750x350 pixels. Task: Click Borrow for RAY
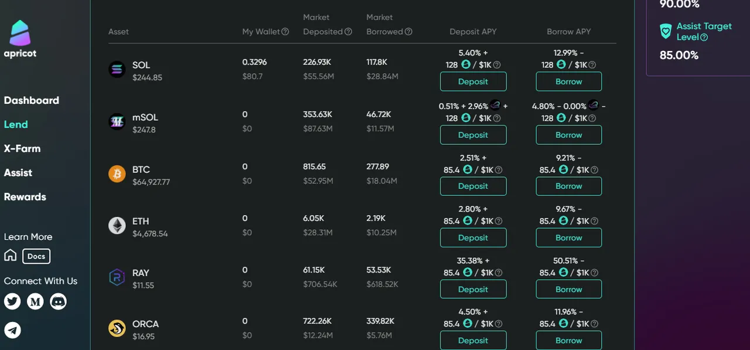coord(569,289)
